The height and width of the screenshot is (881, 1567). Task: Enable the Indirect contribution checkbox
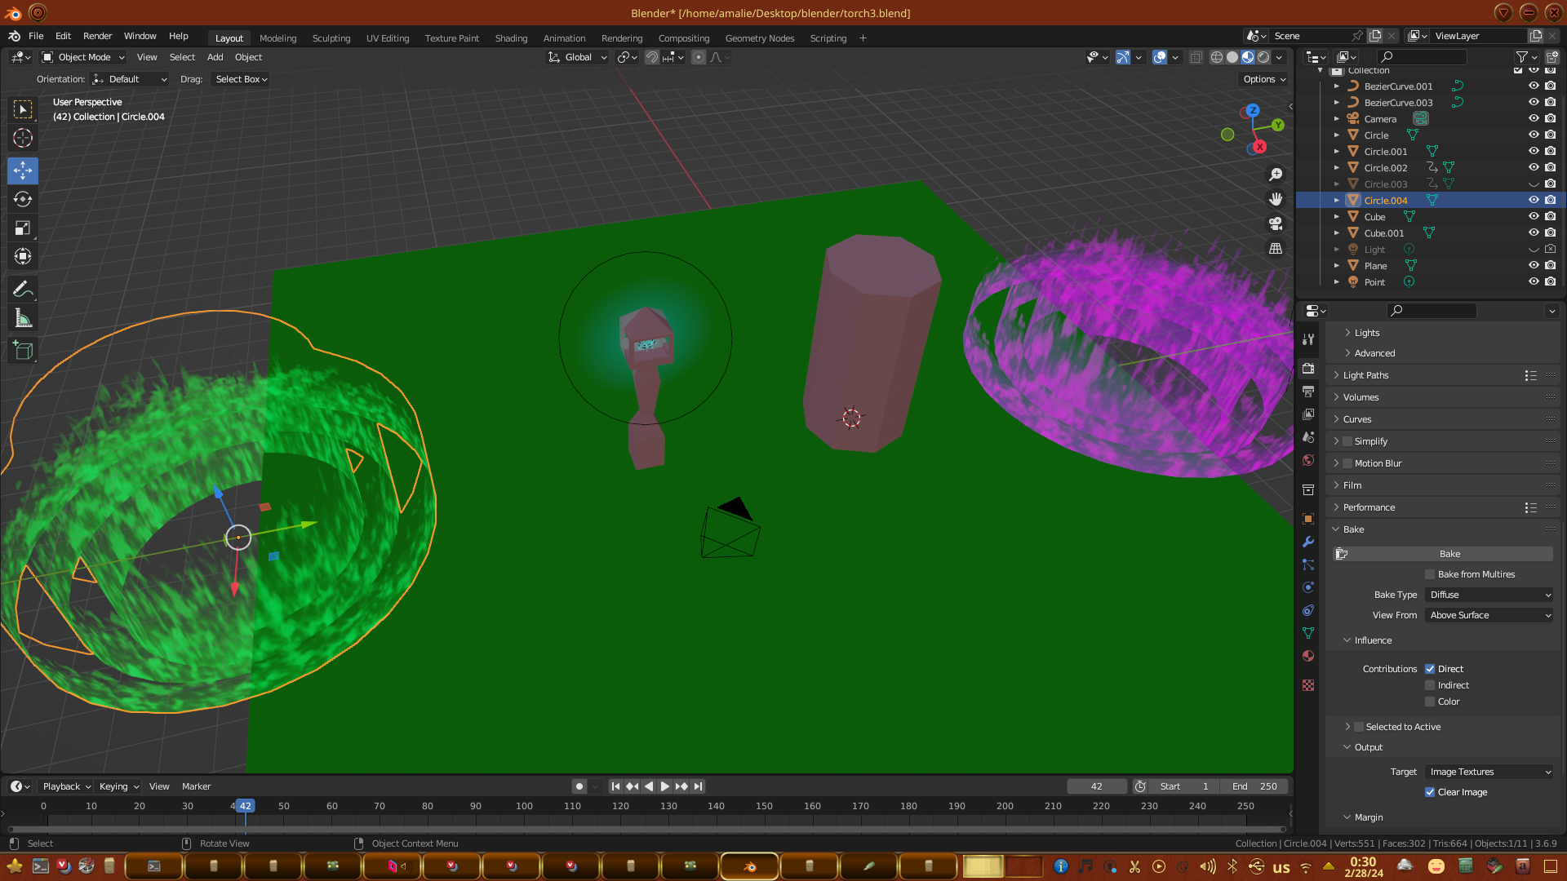[x=1430, y=685]
